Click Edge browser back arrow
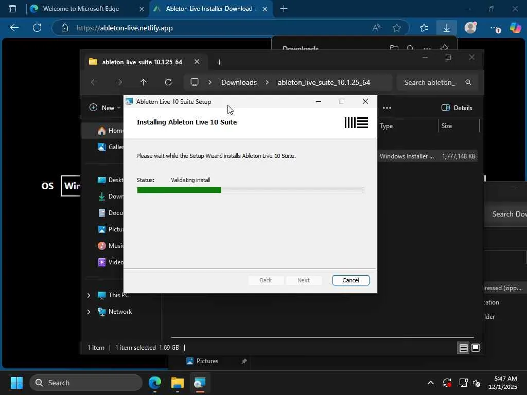Viewport: 527px width, 395px height. (14, 28)
